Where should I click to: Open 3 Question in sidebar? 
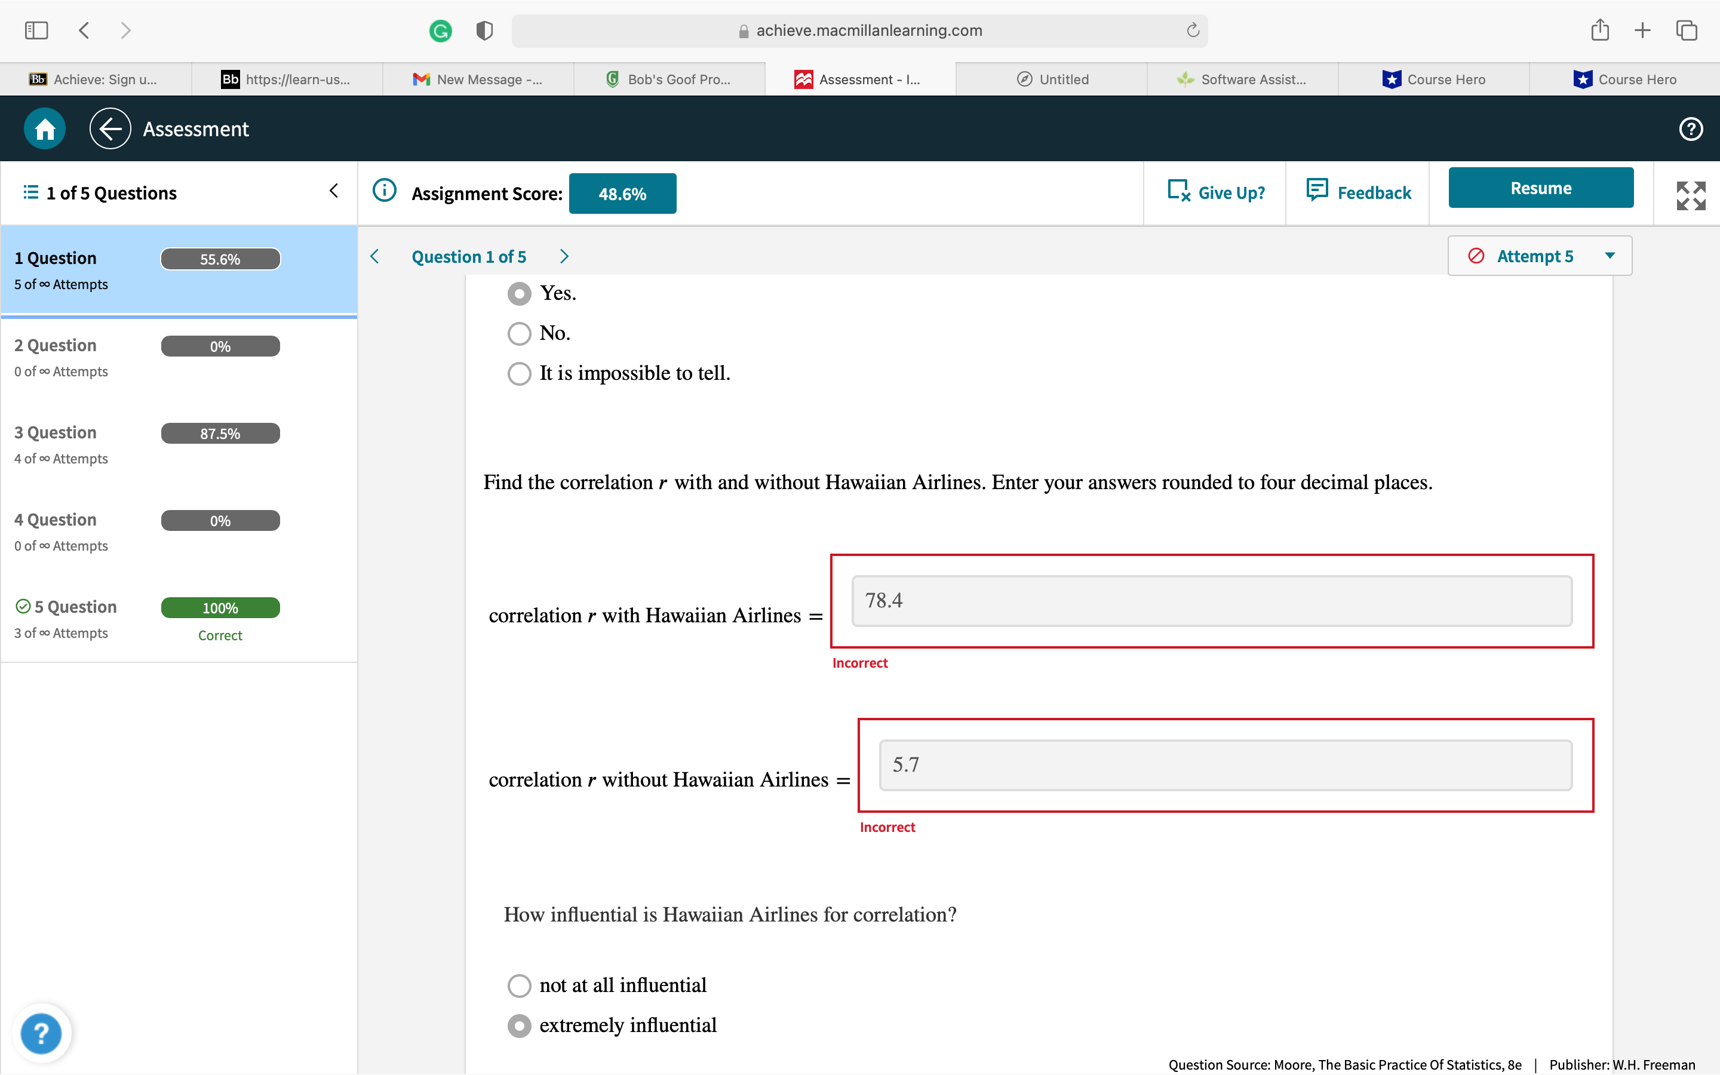[x=56, y=433]
